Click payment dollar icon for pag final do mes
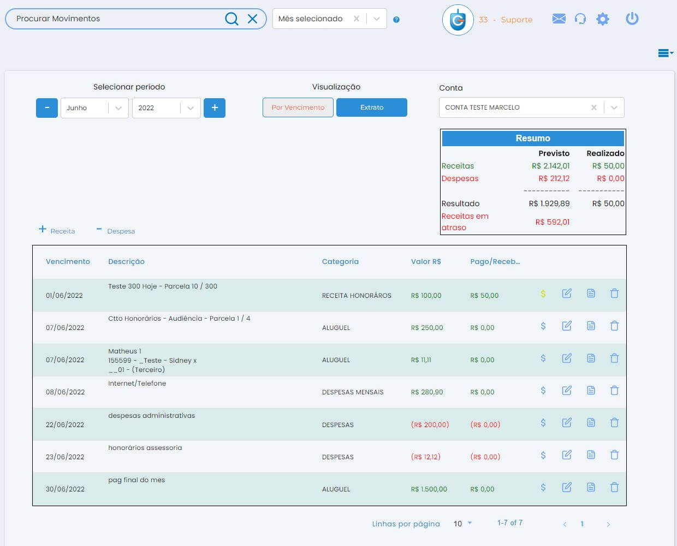The image size is (677, 546). [x=543, y=487]
